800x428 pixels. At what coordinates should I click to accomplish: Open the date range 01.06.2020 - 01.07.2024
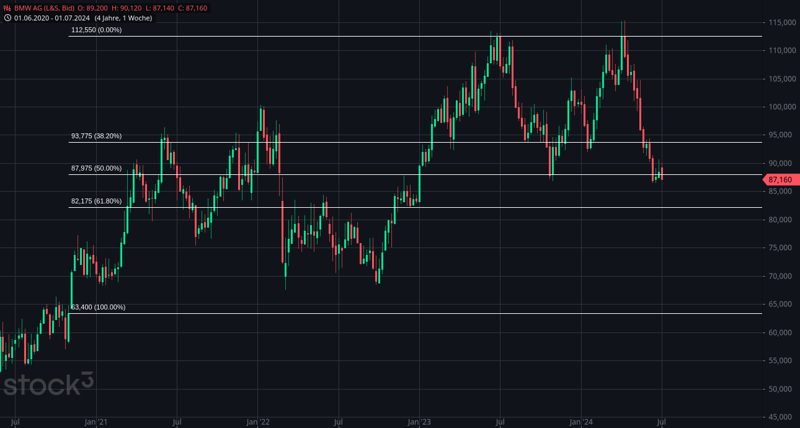click(x=50, y=19)
